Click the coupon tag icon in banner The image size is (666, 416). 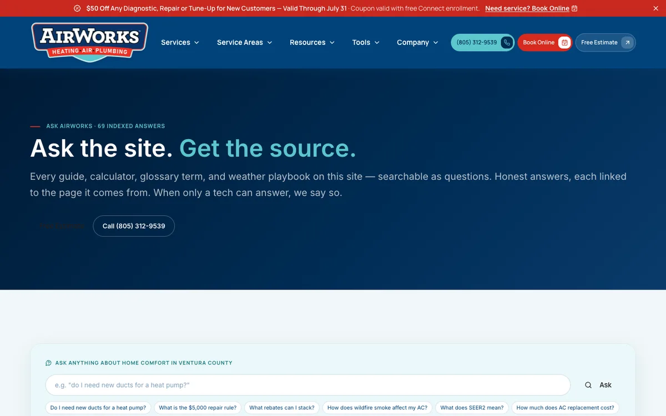coord(77,8)
